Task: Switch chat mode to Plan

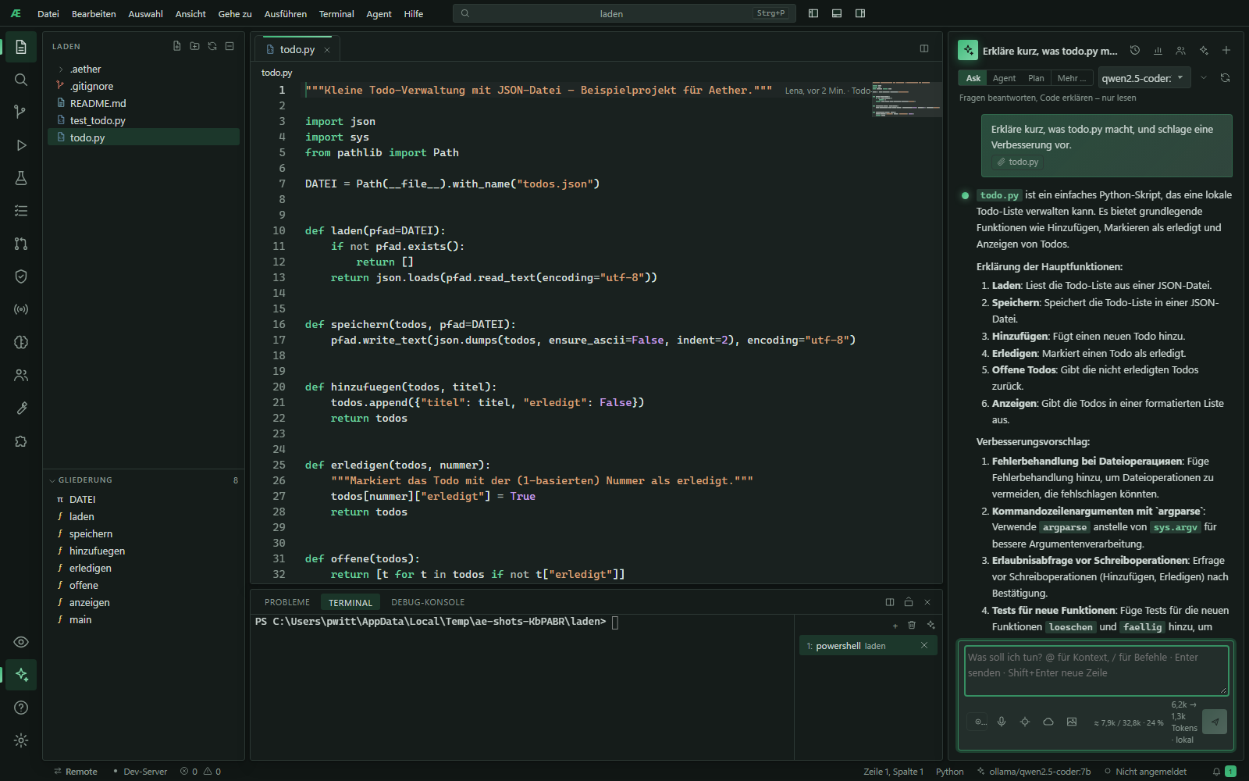Action: [x=1036, y=78]
